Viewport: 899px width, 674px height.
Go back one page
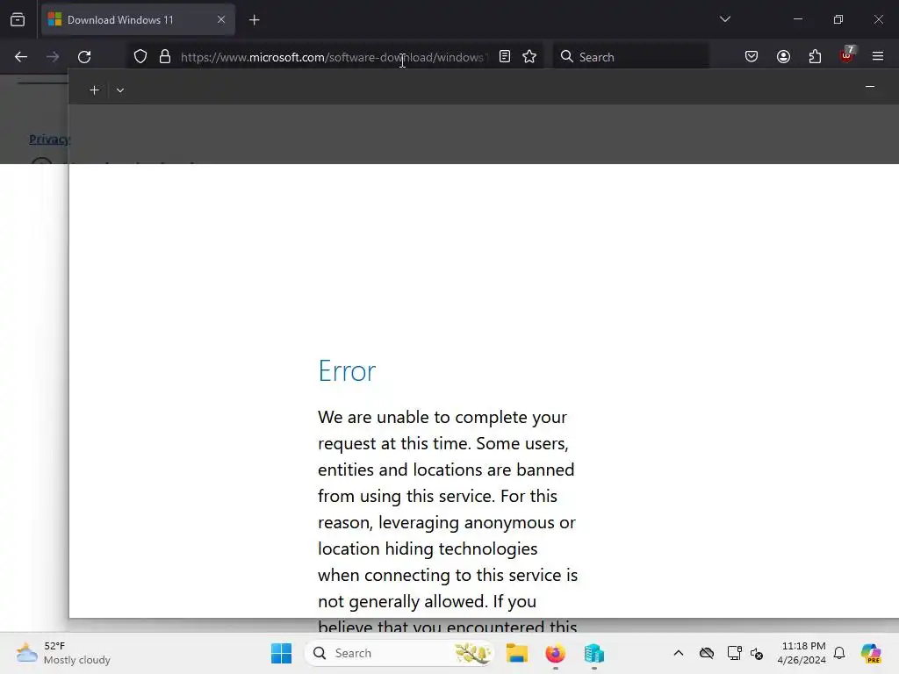21,57
